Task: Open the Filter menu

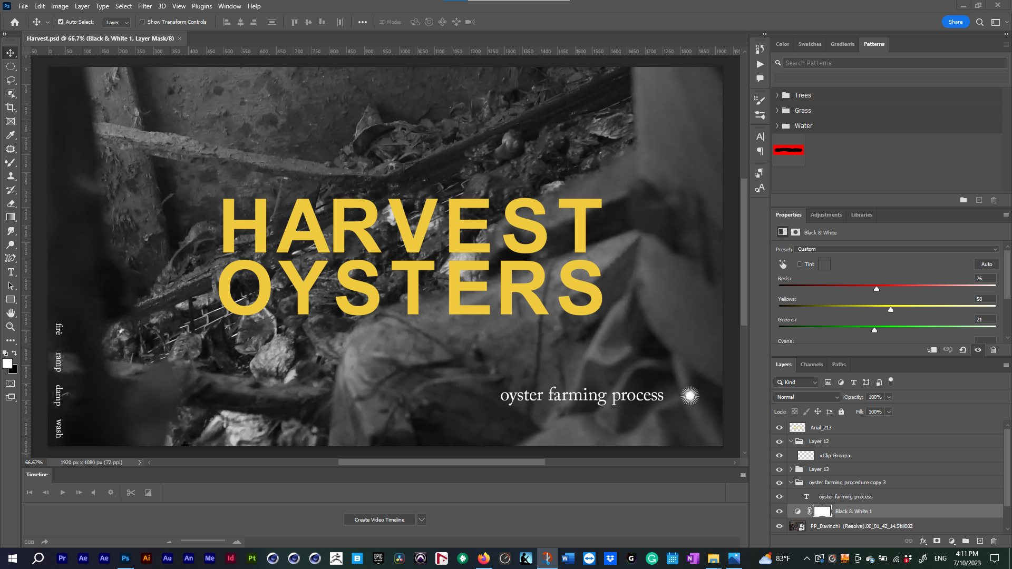Action: point(145,6)
